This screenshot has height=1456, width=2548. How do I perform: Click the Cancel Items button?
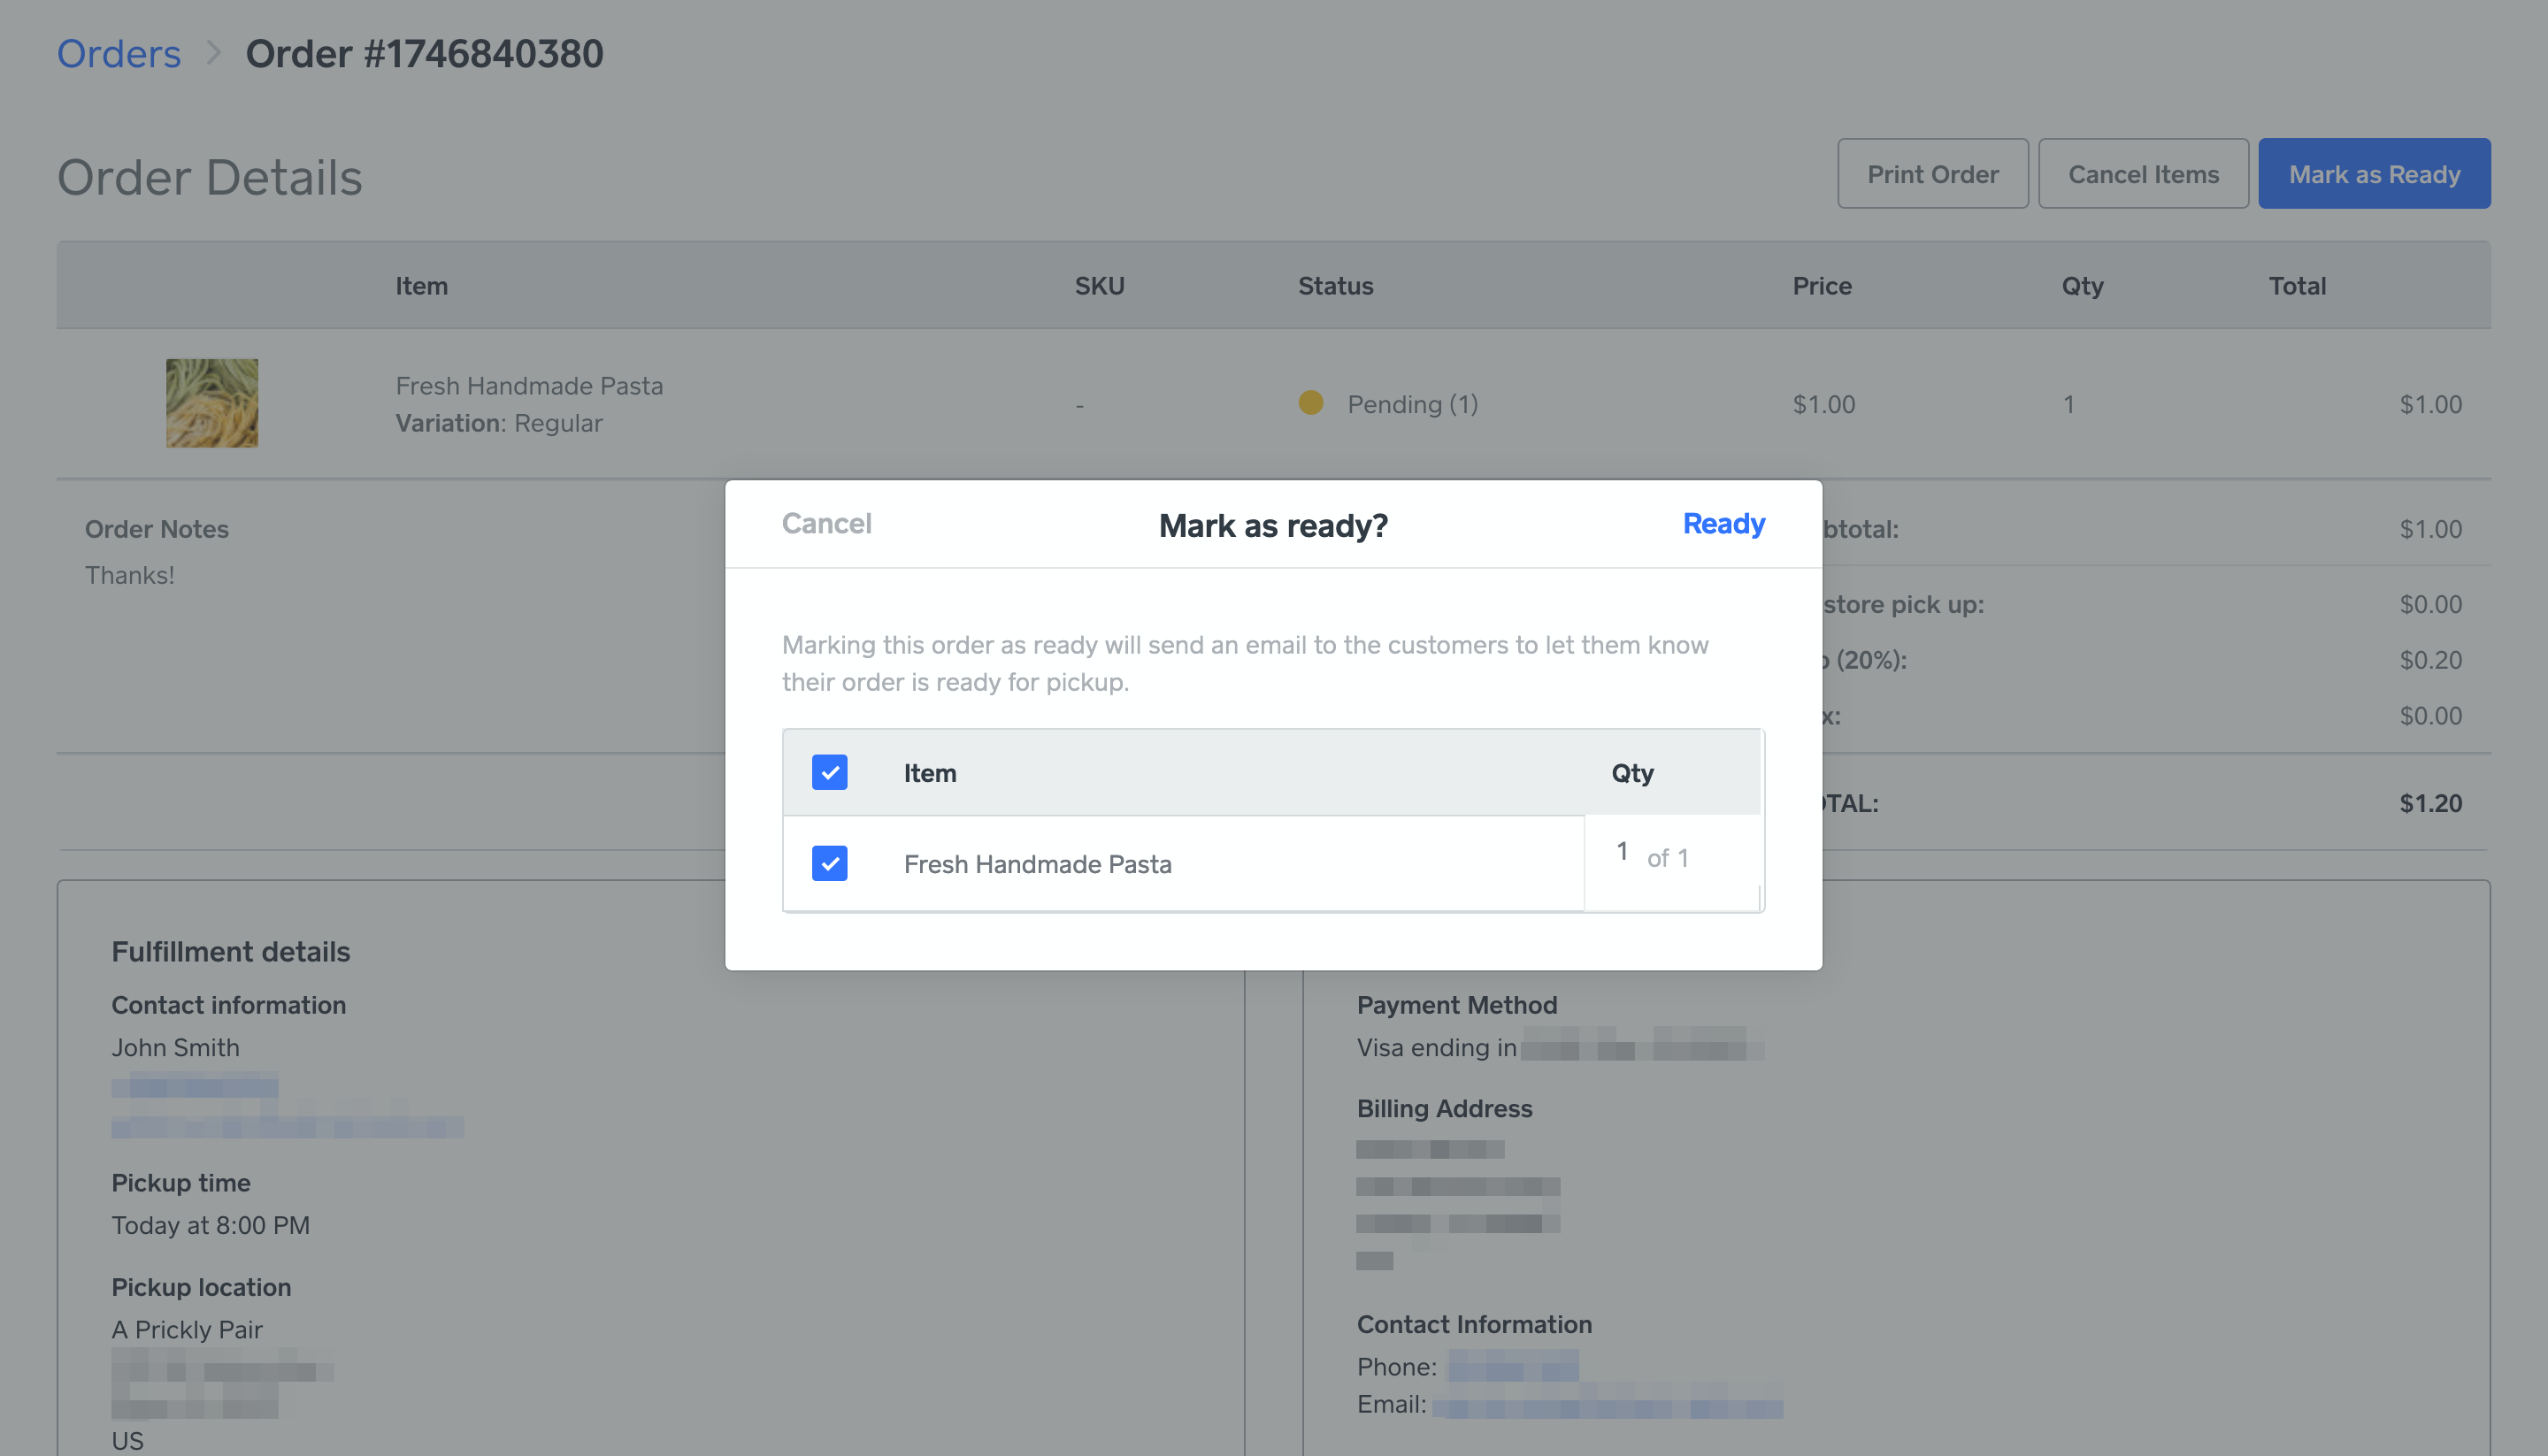(2142, 174)
